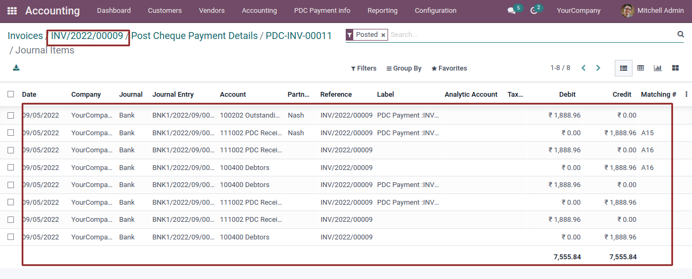Switch to list view

click(x=623, y=68)
